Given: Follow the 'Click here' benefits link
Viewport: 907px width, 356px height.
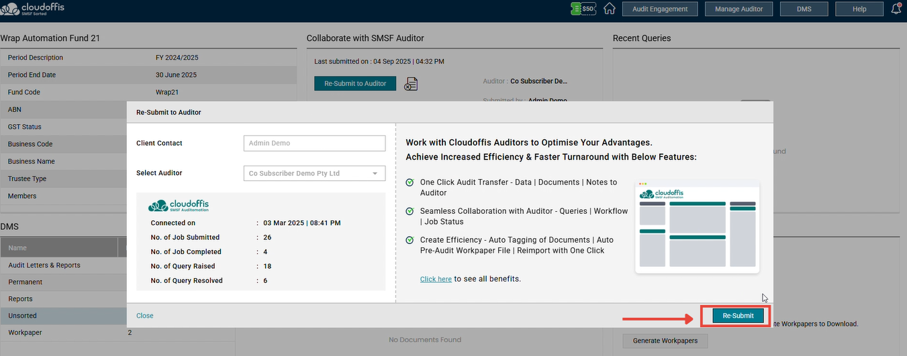Looking at the screenshot, I should point(436,279).
